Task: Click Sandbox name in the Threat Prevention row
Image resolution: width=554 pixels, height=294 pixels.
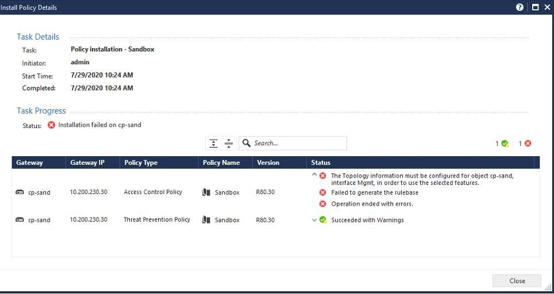Action: [x=227, y=220]
